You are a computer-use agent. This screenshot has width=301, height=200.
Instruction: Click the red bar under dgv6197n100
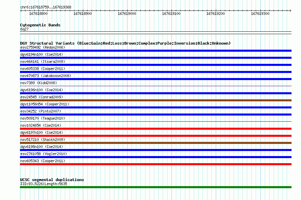point(156,136)
